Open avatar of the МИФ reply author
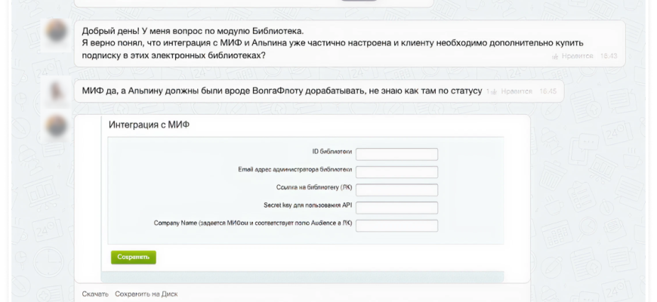This screenshot has width=657, height=302. [x=57, y=91]
